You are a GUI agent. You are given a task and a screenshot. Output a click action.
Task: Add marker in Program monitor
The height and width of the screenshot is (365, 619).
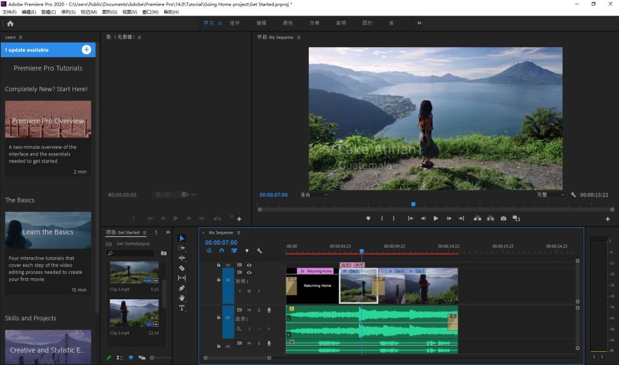point(368,219)
